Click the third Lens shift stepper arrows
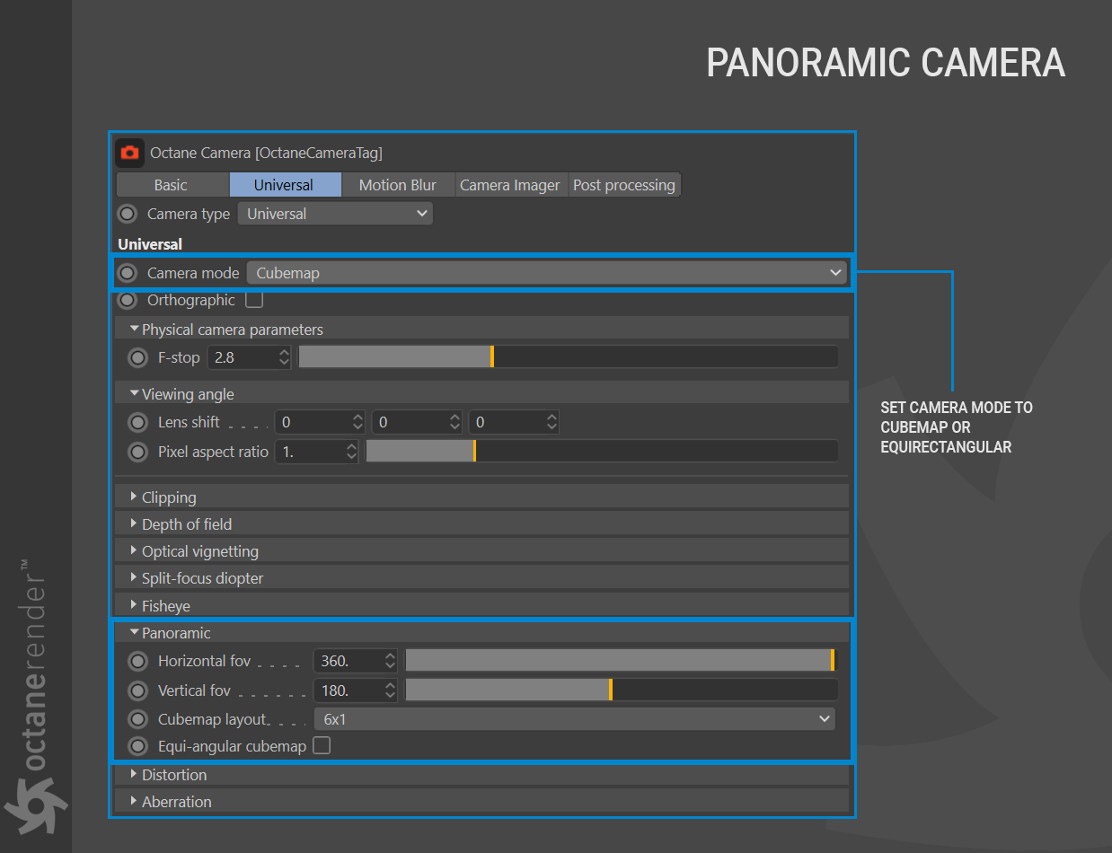Viewport: 1112px width, 853px height. tap(552, 422)
